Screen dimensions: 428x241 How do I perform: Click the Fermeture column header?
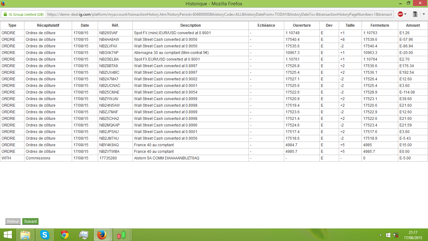[380, 25]
